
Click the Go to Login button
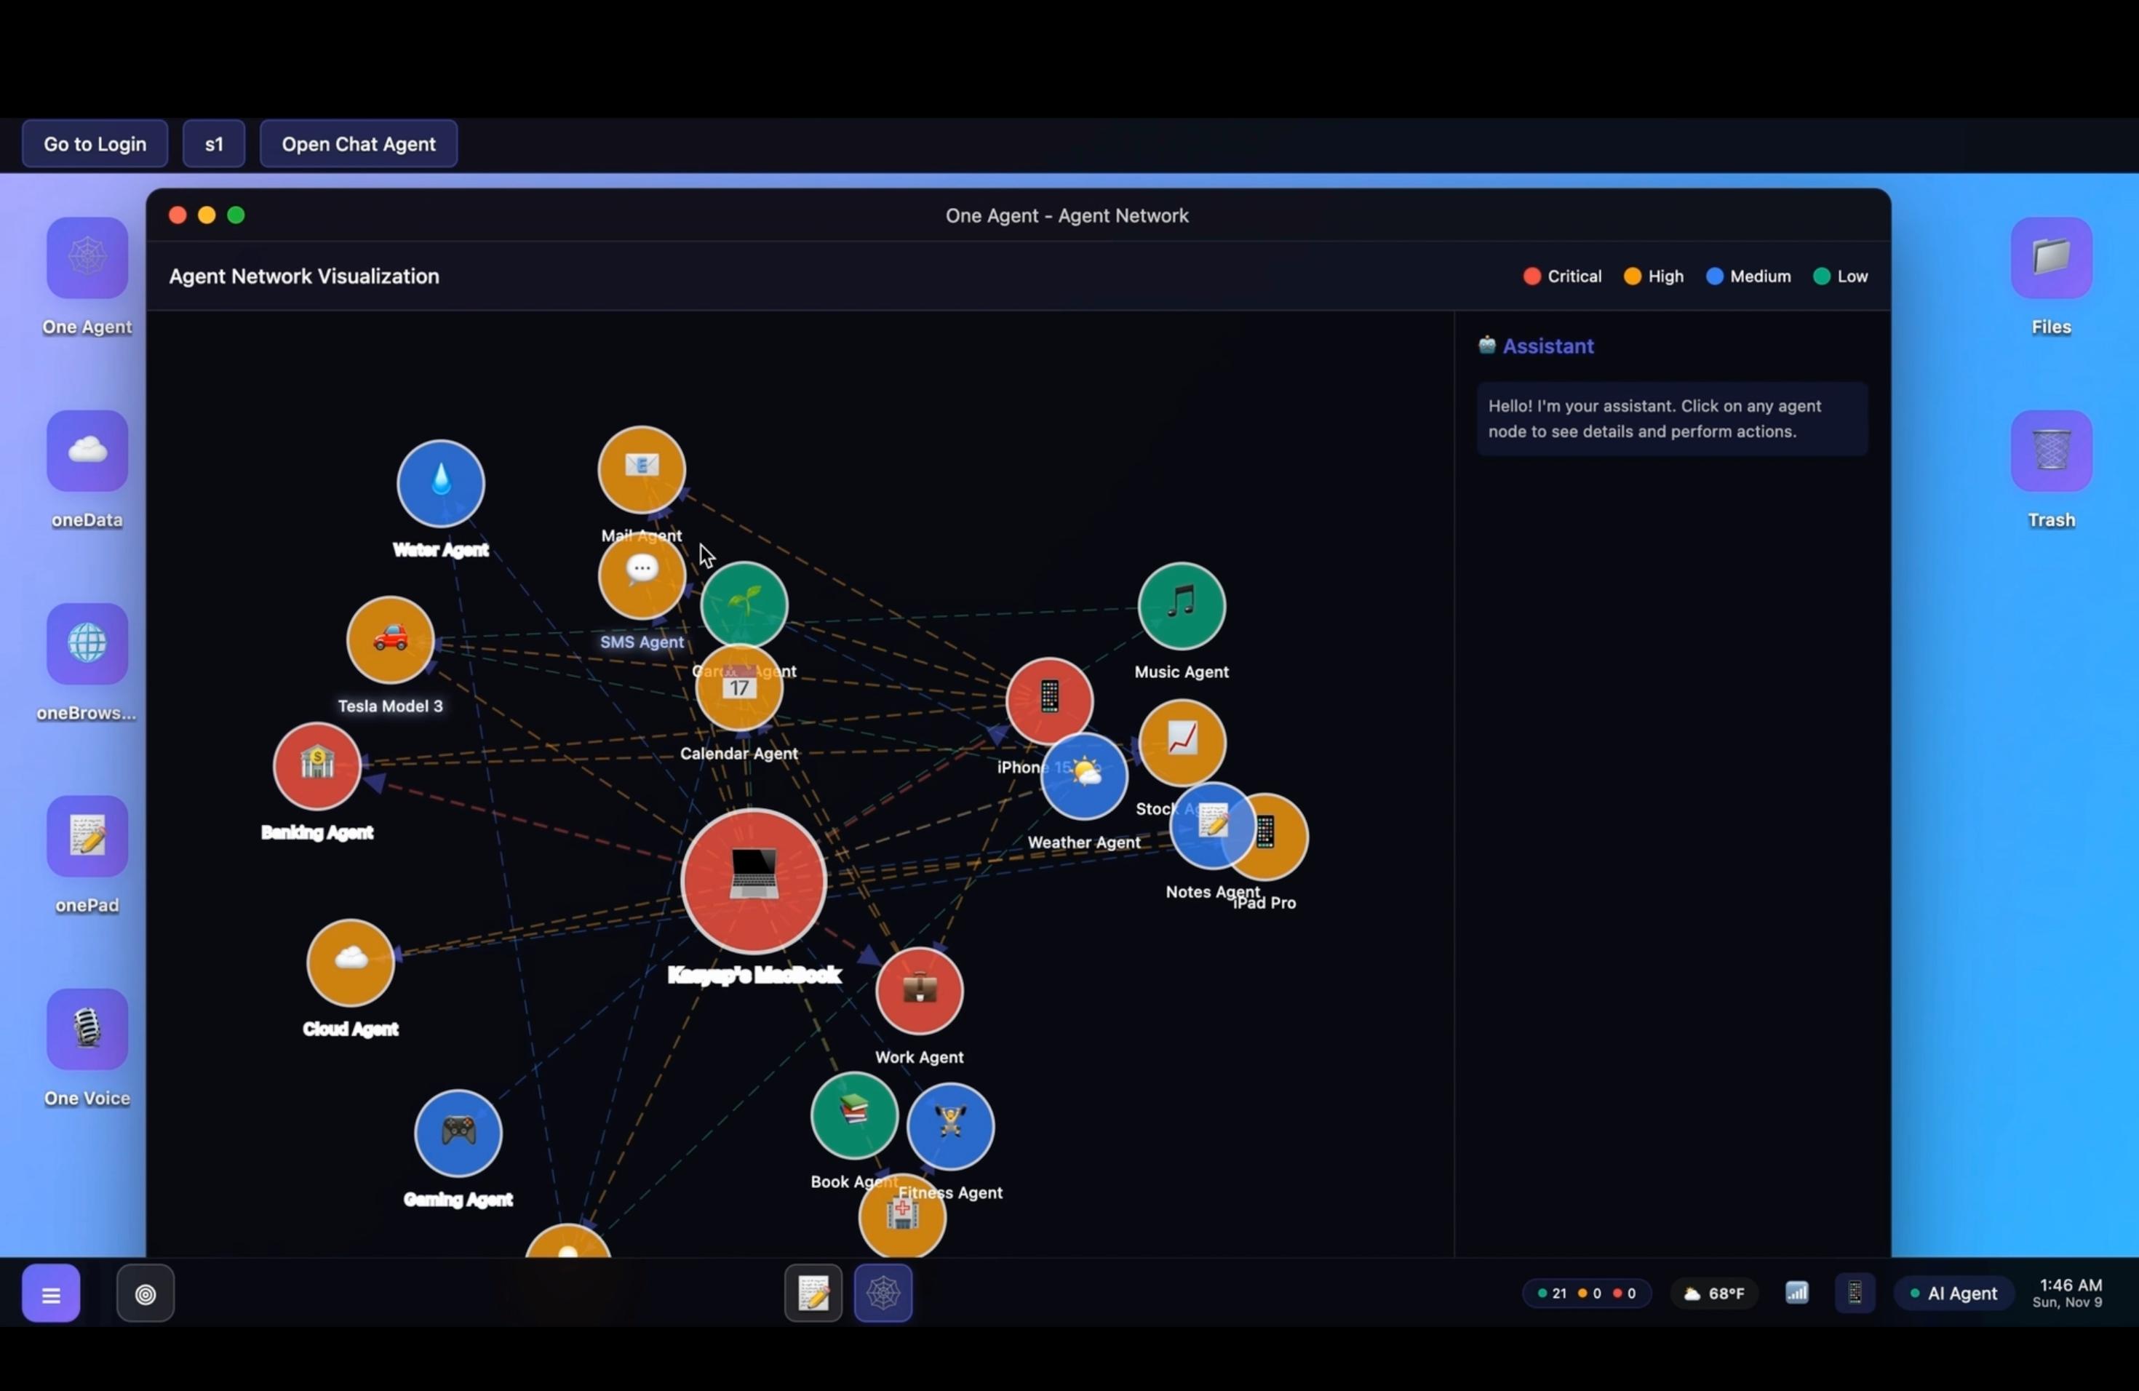coord(95,144)
